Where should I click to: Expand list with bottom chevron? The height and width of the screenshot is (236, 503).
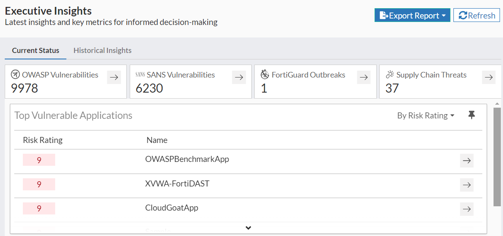248,228
